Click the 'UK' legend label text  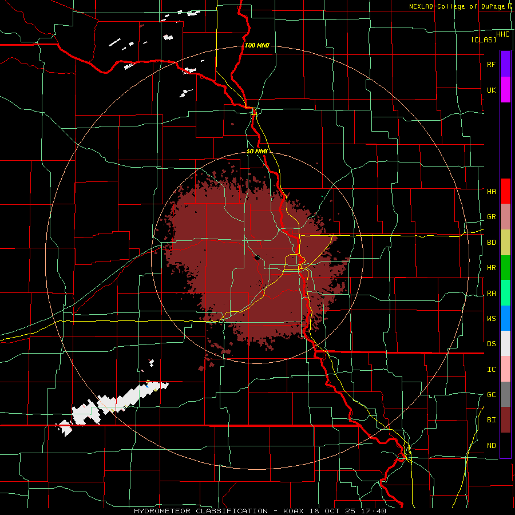point(491,90)
